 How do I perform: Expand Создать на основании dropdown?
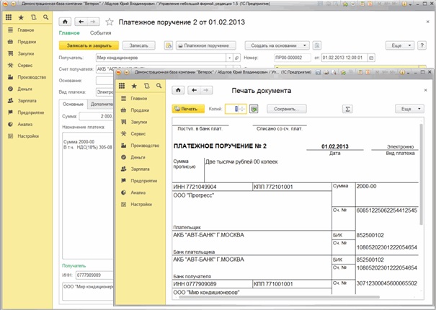(x=305, y=45)
